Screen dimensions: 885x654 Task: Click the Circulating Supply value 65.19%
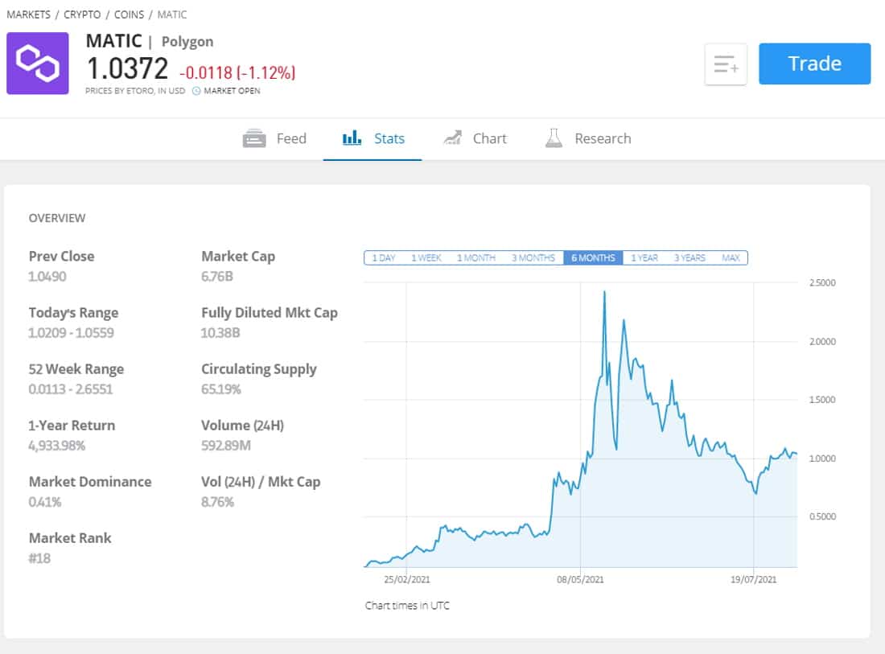pos(220,389)
